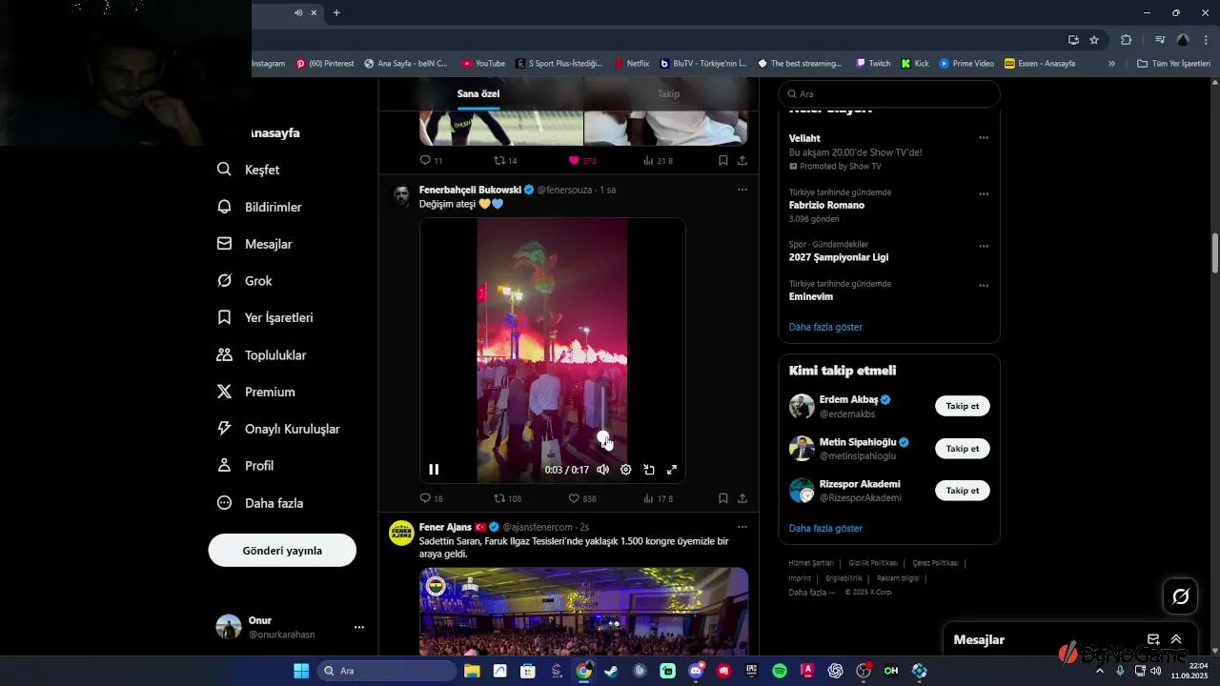The height and width of the screenshot is (686, 1220).
Task: Follow Rizespor Akademi
Action: point(963,490)
